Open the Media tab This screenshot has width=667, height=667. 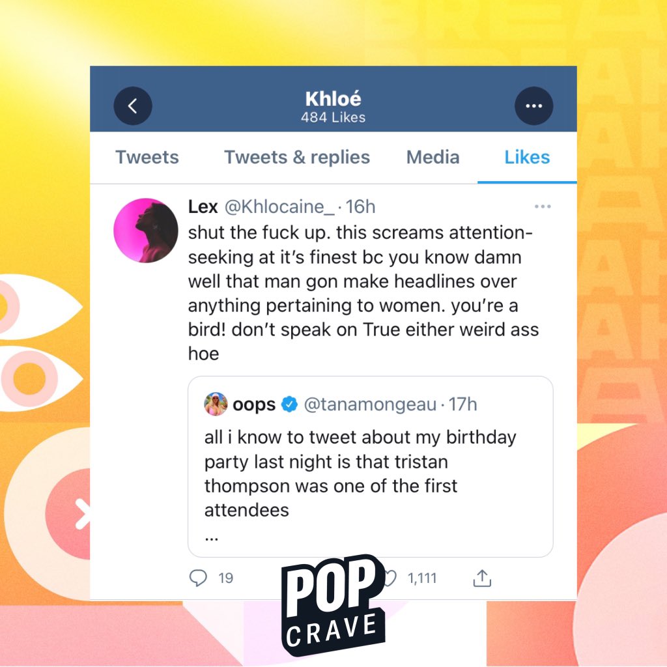click(x=433, y=158)
